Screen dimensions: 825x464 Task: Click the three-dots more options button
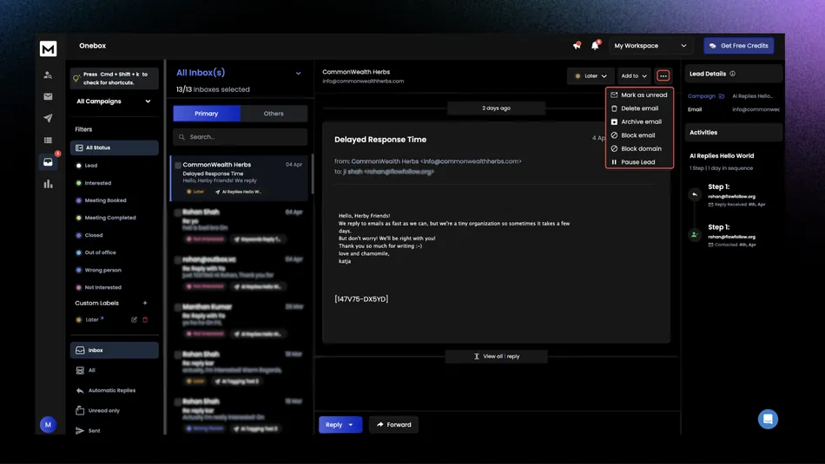point(663,76)
